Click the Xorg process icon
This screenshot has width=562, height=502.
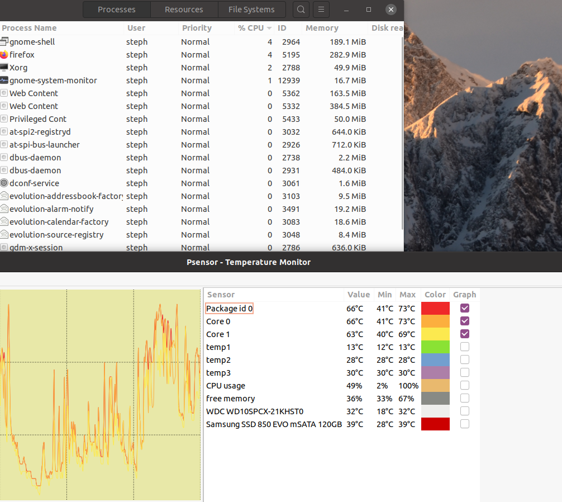point(4,68)
